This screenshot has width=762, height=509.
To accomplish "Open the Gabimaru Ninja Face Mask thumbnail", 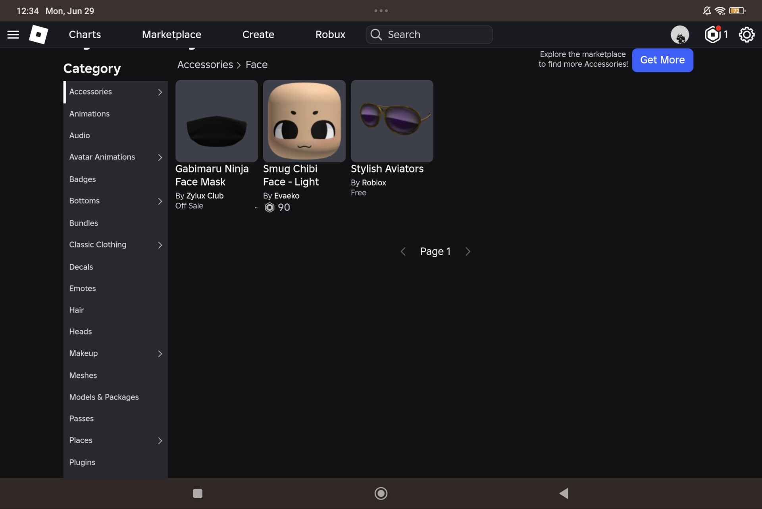I will click(x=216, y=121).
